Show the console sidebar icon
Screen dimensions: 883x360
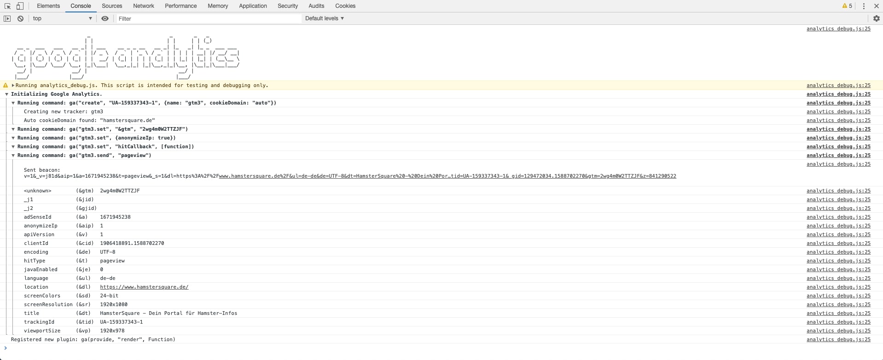(x=7, y=18)
